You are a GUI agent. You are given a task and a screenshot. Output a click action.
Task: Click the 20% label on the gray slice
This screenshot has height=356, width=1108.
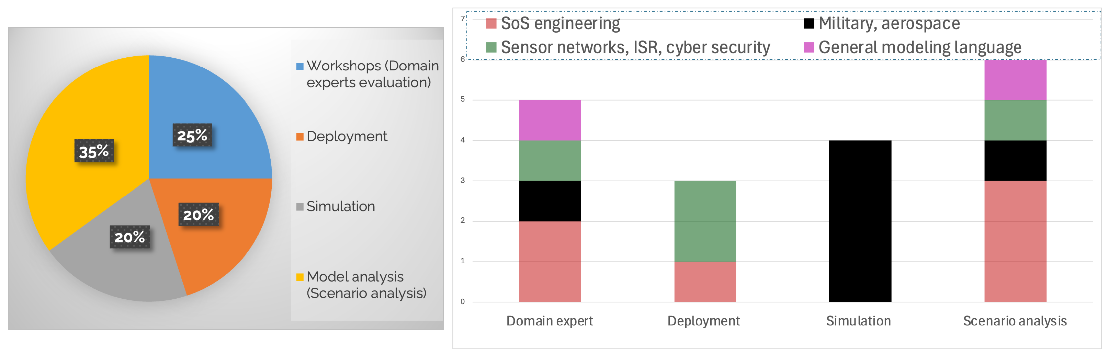(129, 237)
